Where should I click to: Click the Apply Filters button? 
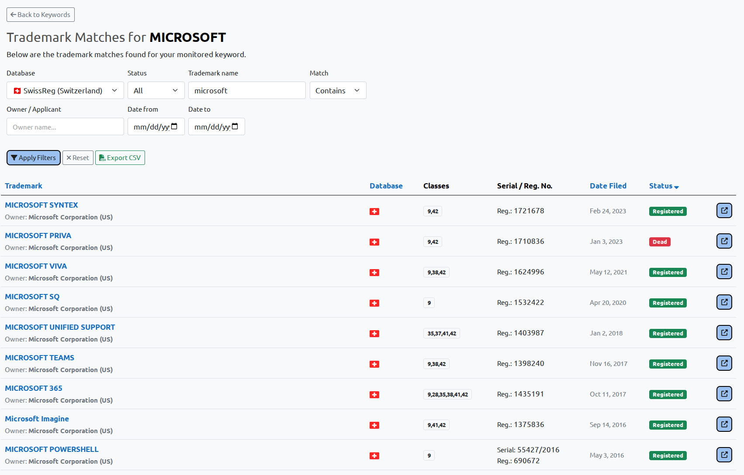tap(33, 157)
